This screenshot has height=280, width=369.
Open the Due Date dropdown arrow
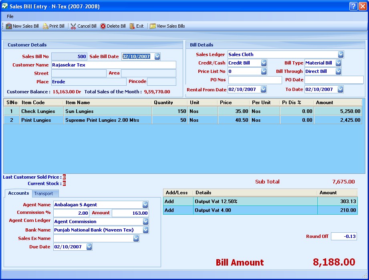(89, 247)
